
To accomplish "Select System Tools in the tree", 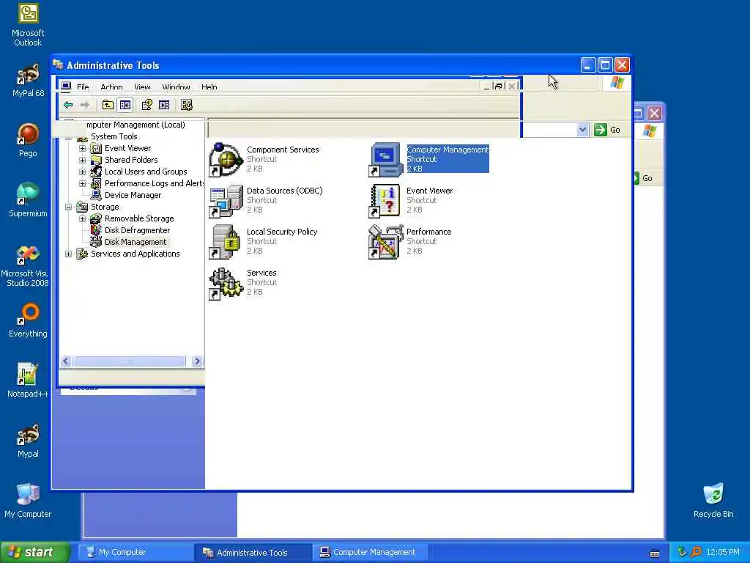I will pos(114,136).
